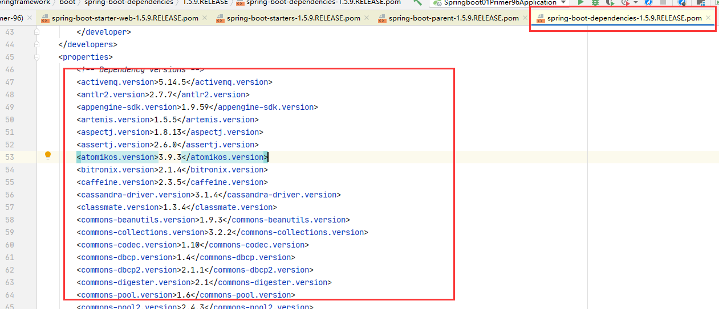The image size is (719, 309).
Task: Click the commons-digester.version 2.1 line
Action: 204,282
